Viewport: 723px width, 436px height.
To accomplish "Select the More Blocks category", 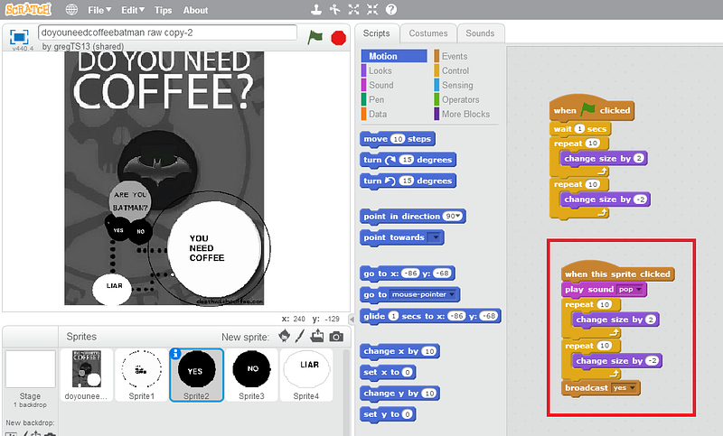I will (462, 114).
